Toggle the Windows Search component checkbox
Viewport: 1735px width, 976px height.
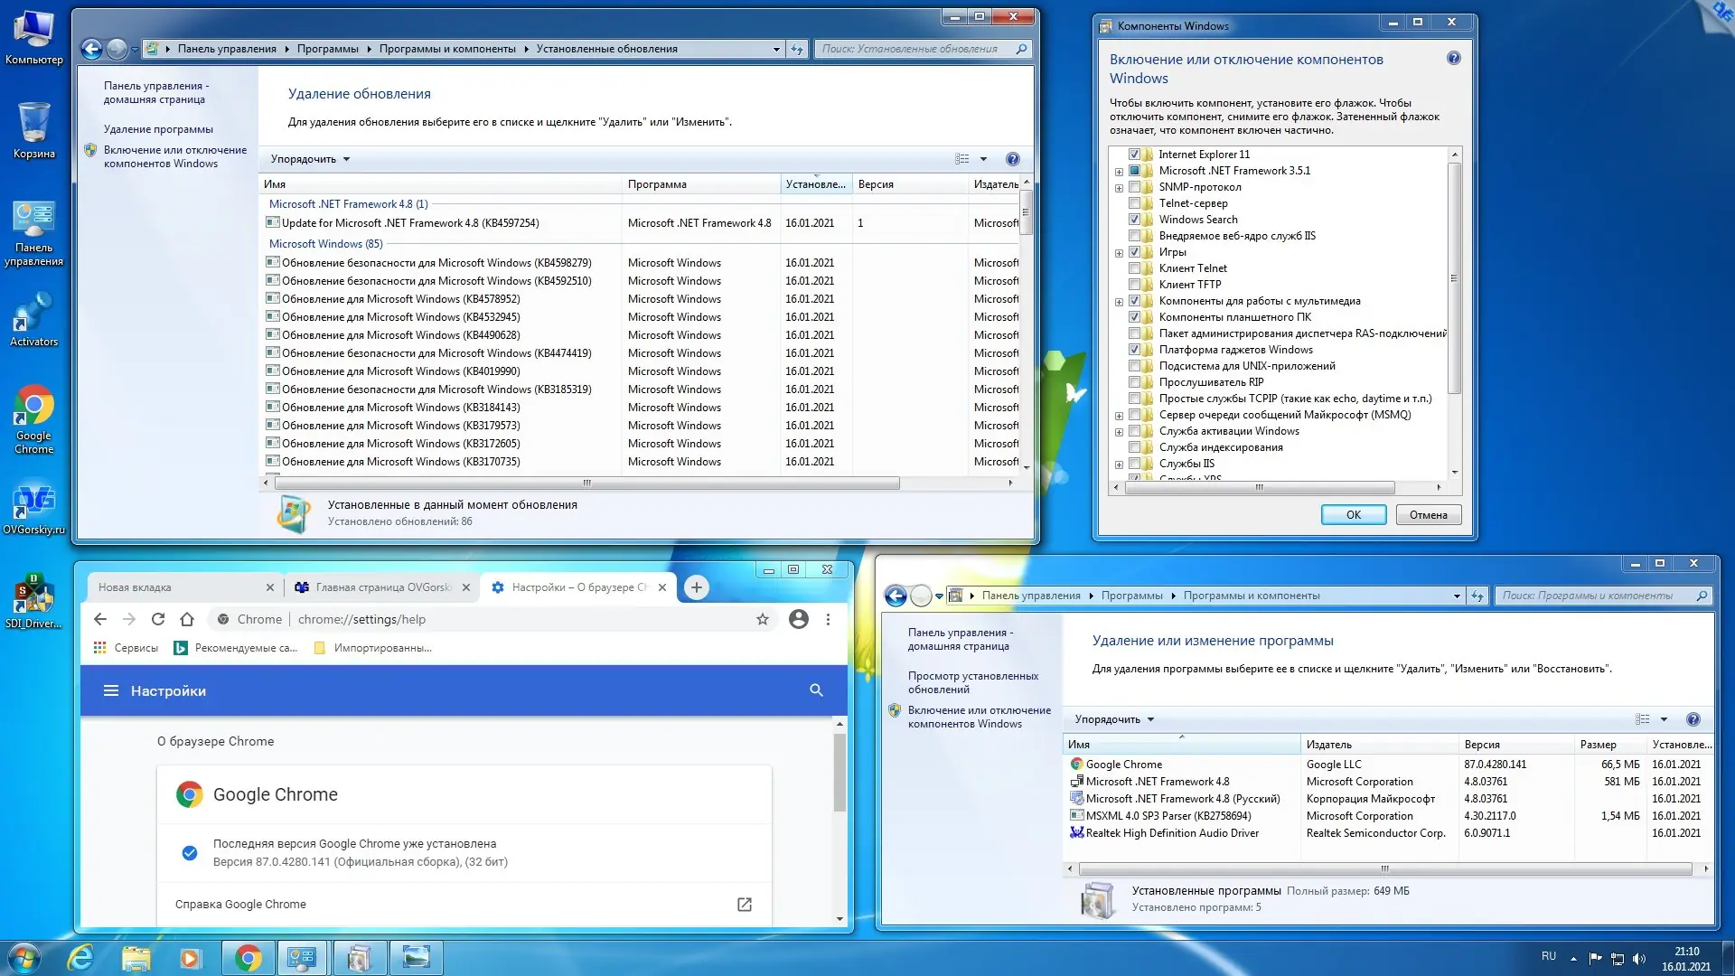1134,220
